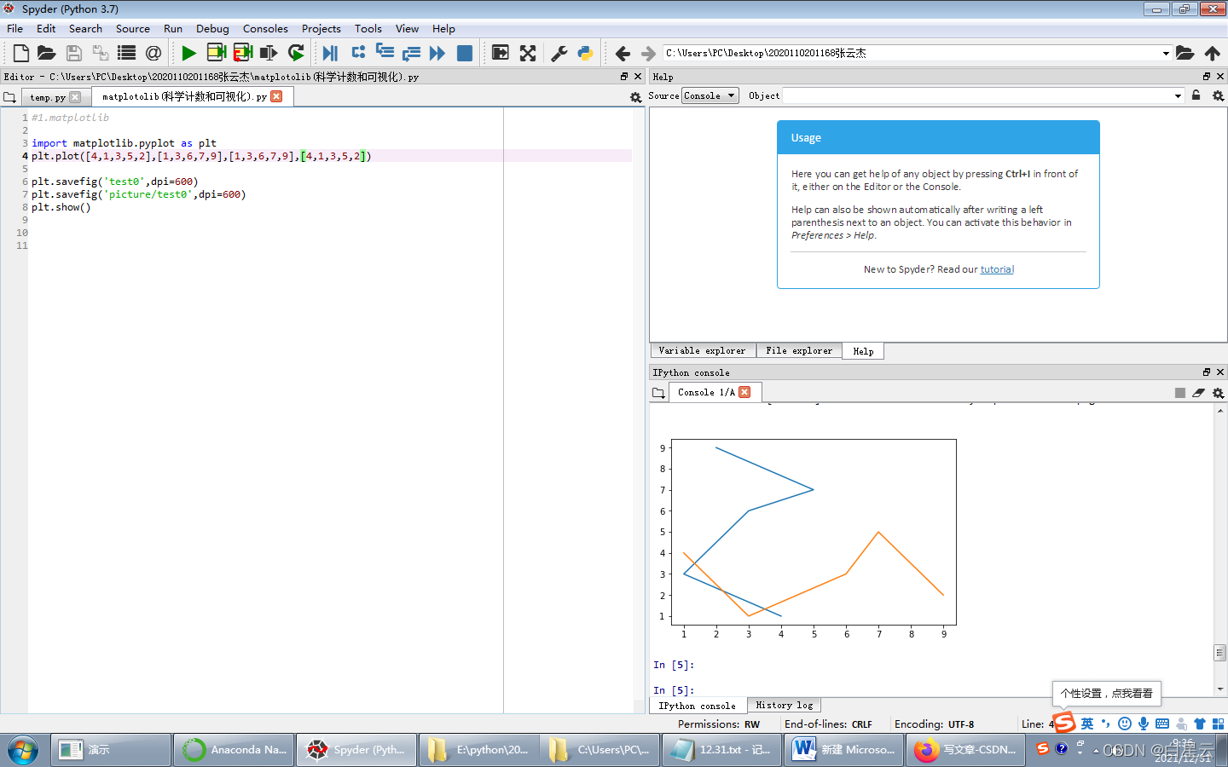This screenshot has width=1228, height=767.
Task: Open the View menu
Action: point(407,28)
